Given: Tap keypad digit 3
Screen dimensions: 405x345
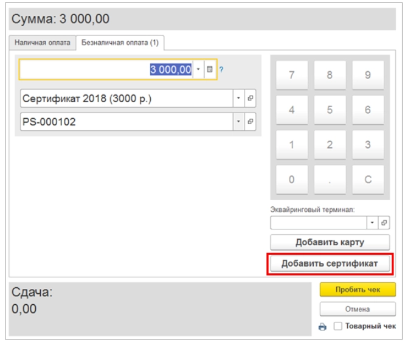Looking at the screenshot, I should point(368,145).
